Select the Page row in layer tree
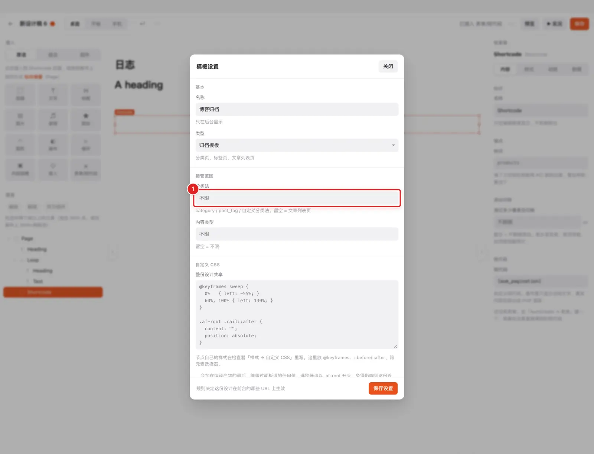The image size is (594, 454). click(x=53, y=239)
